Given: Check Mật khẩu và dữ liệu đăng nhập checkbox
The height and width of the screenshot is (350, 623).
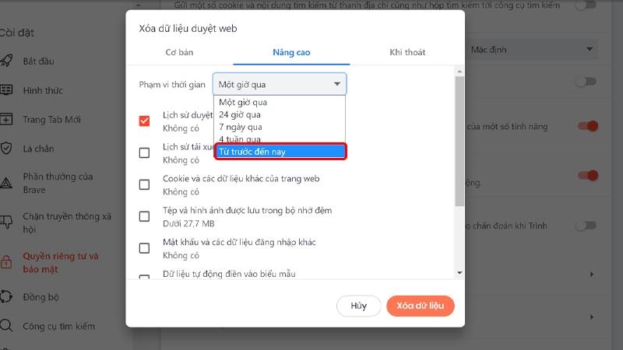Looking at the screenshot, I should (144, 248).
